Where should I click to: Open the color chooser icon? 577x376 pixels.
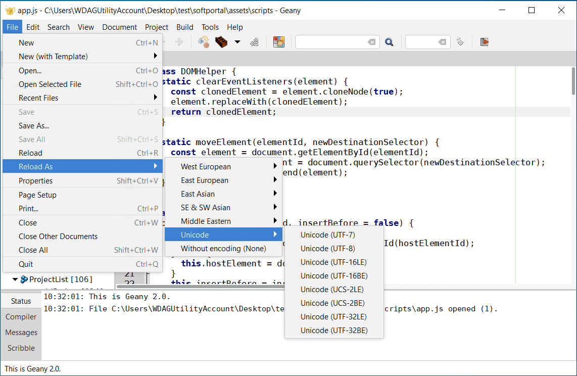pos(278,42)
